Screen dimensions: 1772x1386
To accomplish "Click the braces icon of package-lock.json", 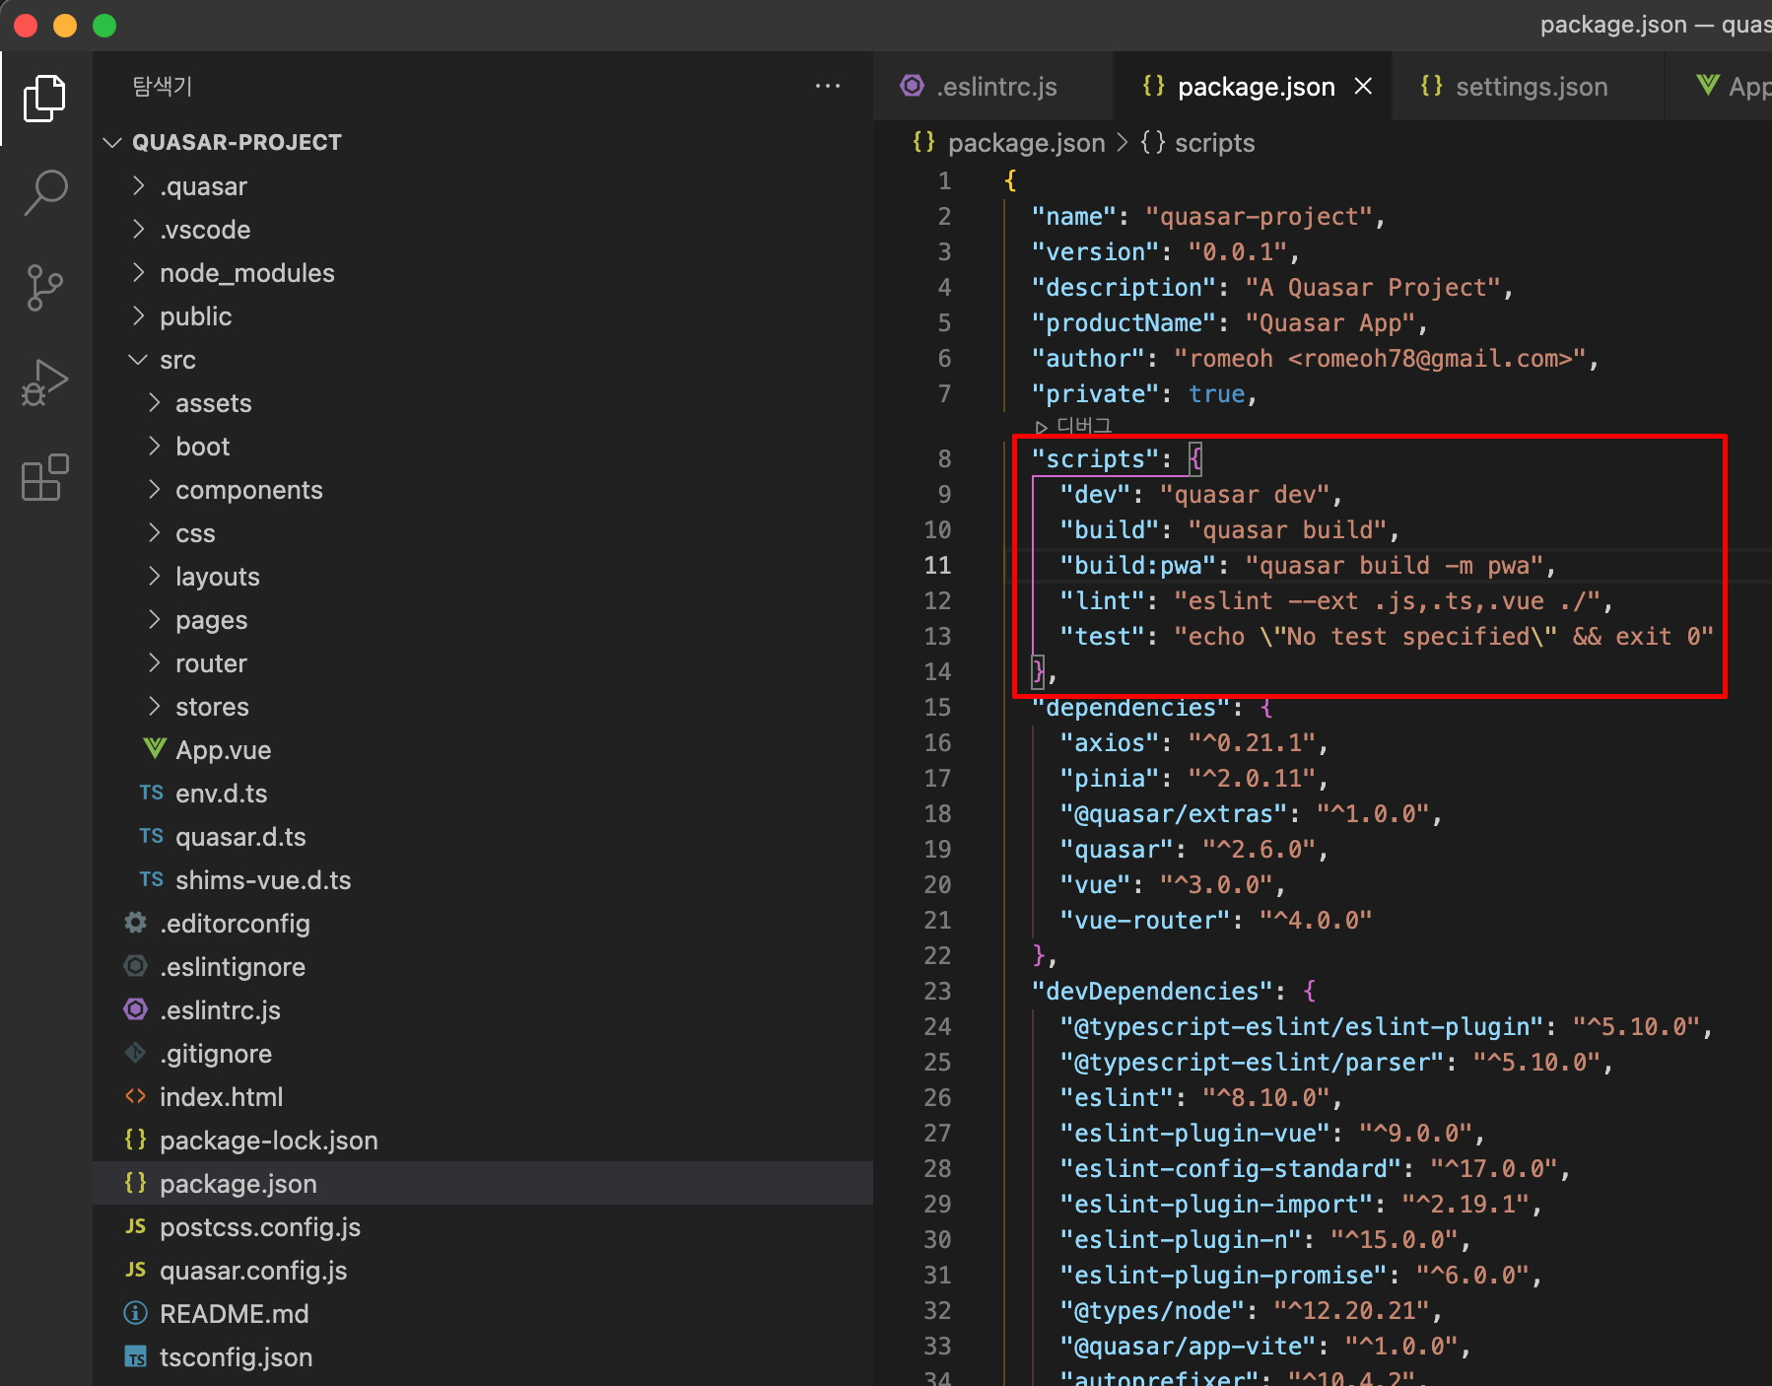I will (135, 1140).
